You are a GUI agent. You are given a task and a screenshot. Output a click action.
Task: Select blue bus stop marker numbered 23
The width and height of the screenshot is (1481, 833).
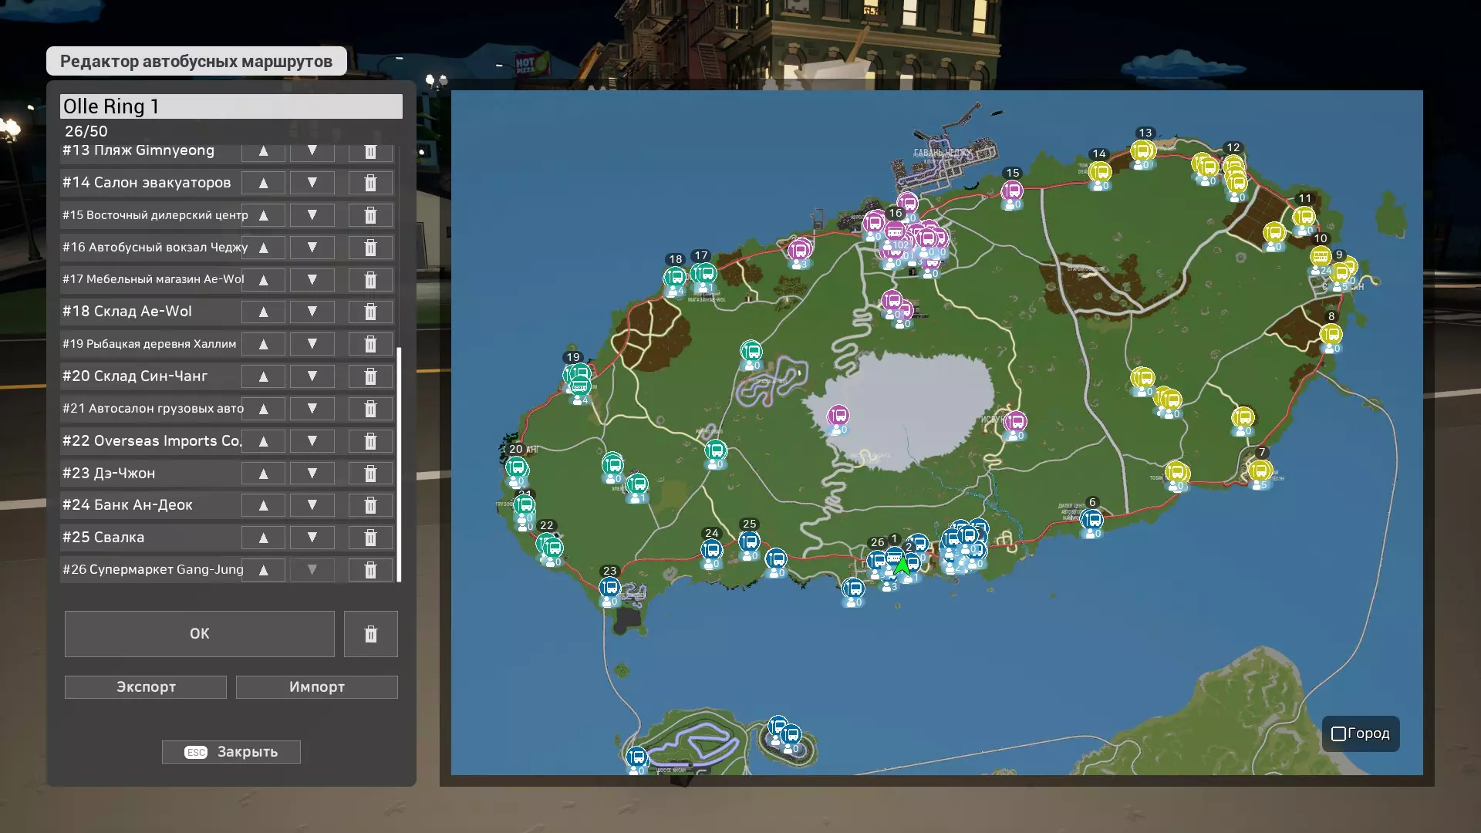[x=609, y=588]
